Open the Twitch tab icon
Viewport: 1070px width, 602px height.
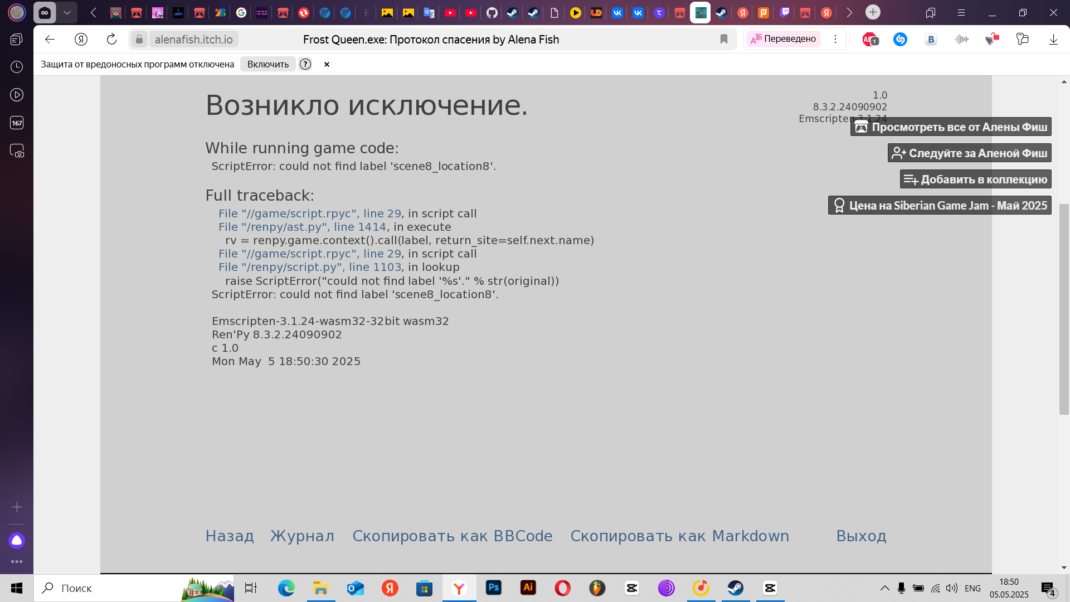click(785, 12)
